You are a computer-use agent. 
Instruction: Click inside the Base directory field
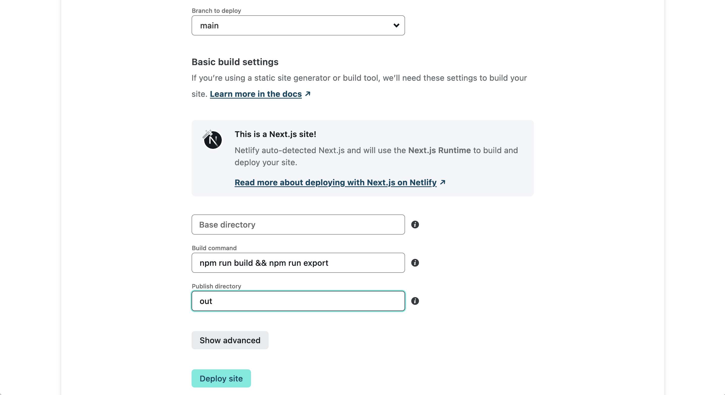pos(298,224)
